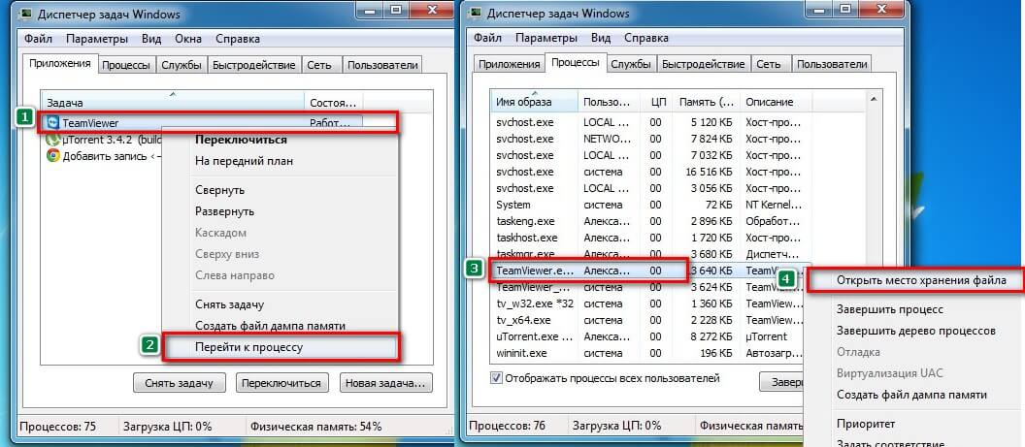The width and height of the screenshot is (1025, 447).
Task: Switch to 'Приложения' tab in the right window
Action: coord(510,64)
